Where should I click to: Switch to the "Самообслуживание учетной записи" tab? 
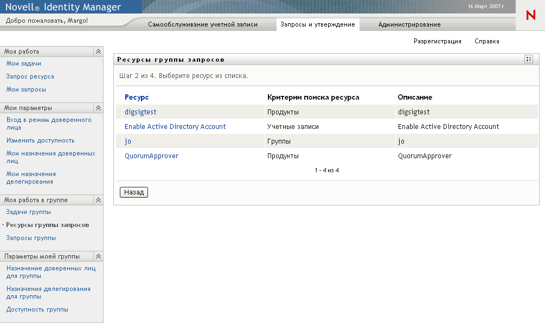click(x=204, y=24)
